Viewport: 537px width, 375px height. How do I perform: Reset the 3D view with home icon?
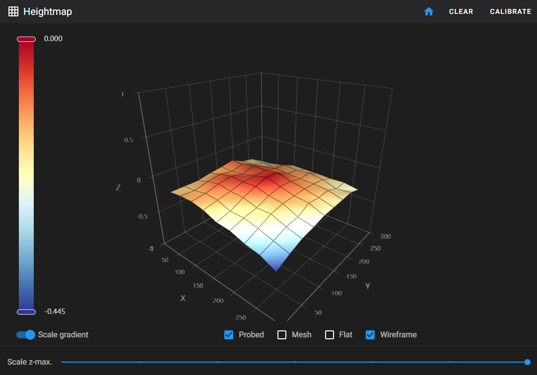point(429,11)
